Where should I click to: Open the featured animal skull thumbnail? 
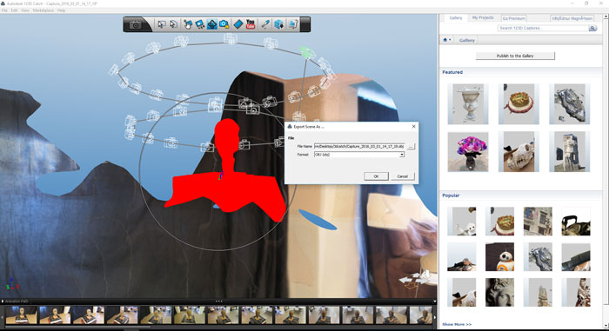(x=519, y=152)
